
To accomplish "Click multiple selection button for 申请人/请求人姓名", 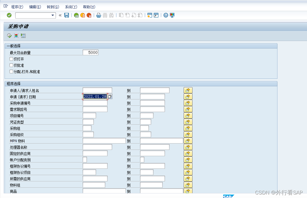I will coord(188,90).
